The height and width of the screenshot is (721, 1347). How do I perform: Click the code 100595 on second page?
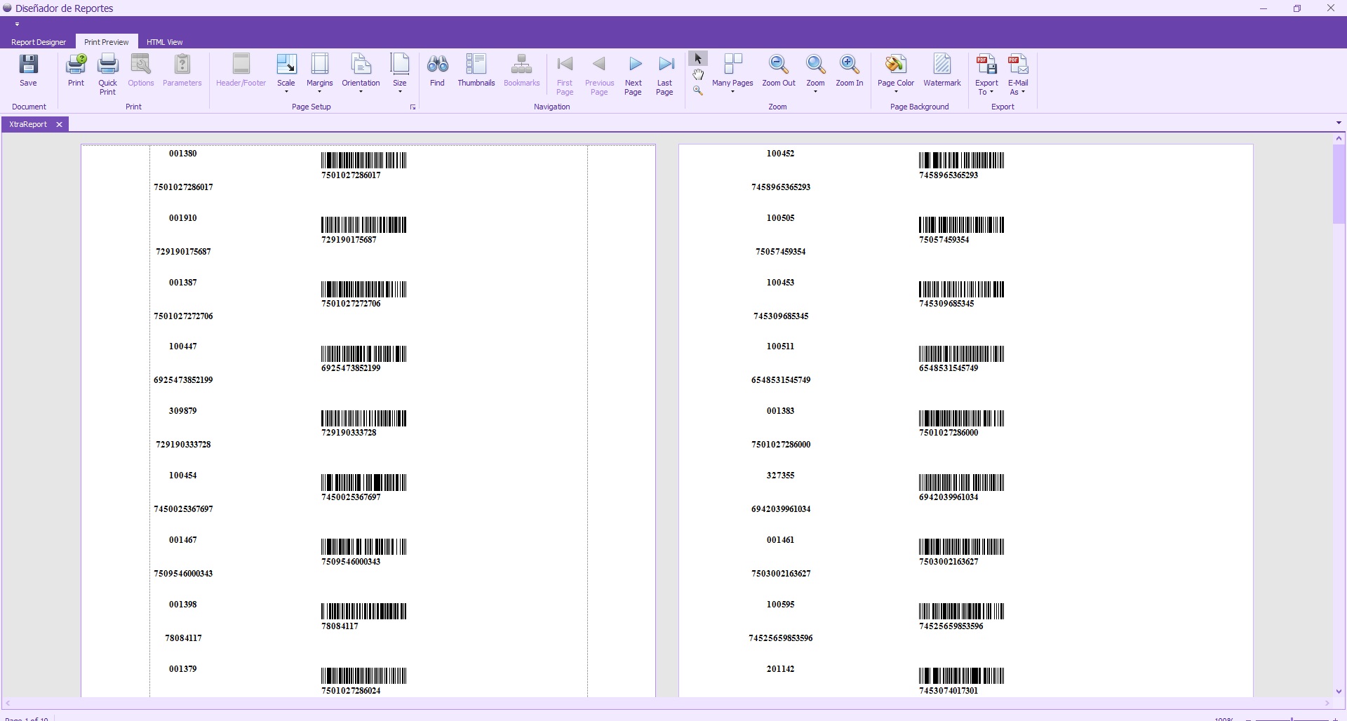click(780, 605)
